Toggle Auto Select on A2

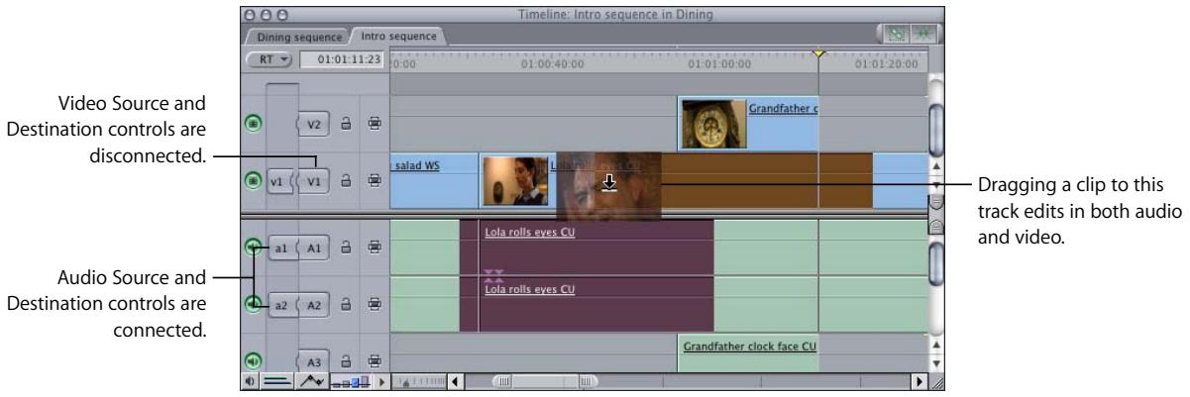pyautogui.click(x=375, y=304)
